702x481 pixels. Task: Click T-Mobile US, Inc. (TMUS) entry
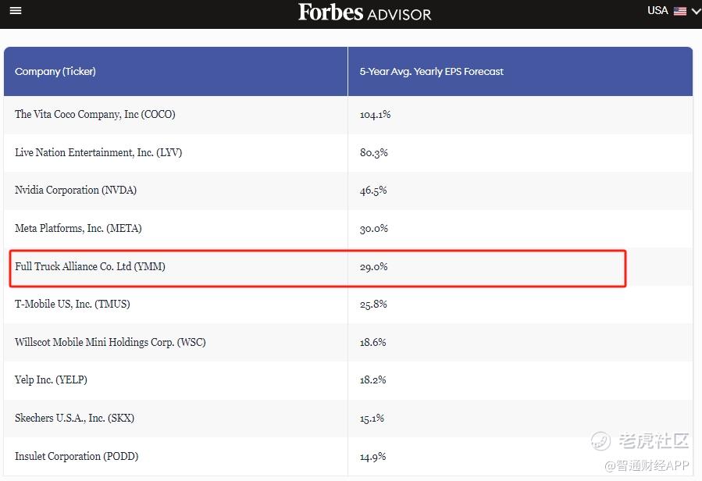72,304
